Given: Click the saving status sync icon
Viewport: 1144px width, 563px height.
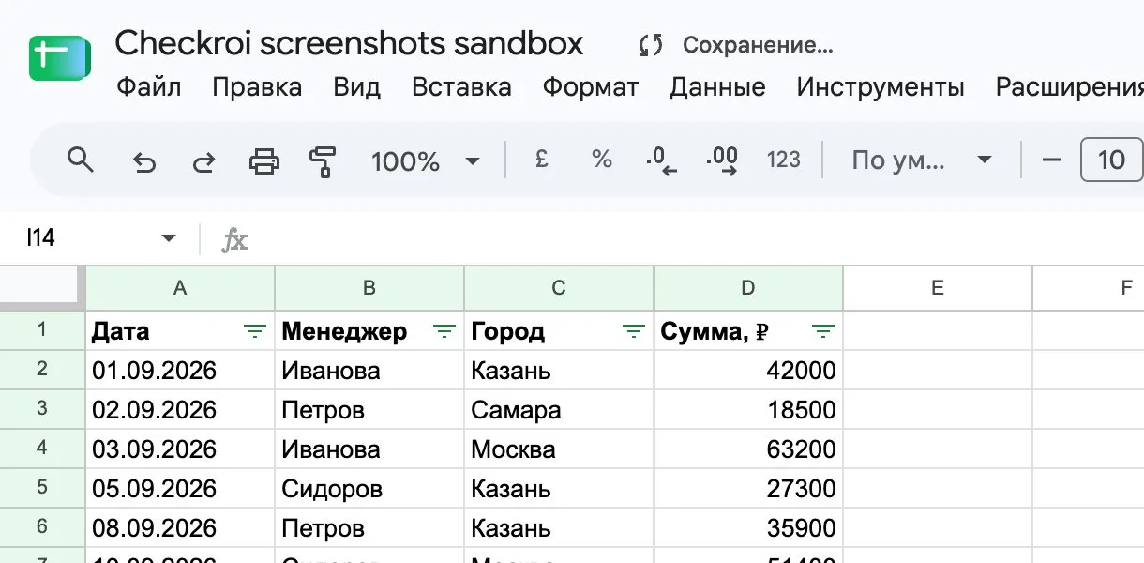Looking at the screenshot, I should (651, 45).
